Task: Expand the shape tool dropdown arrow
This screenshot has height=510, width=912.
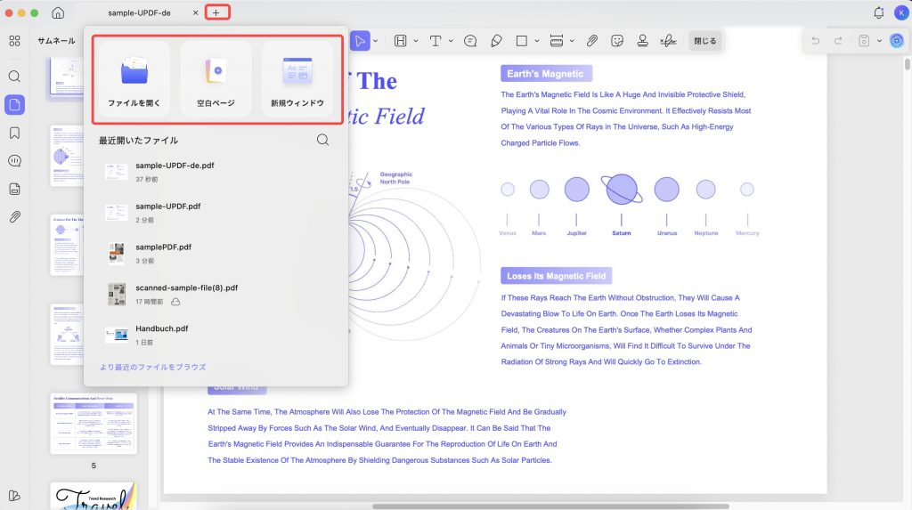Action: click(x=536, y=41)
